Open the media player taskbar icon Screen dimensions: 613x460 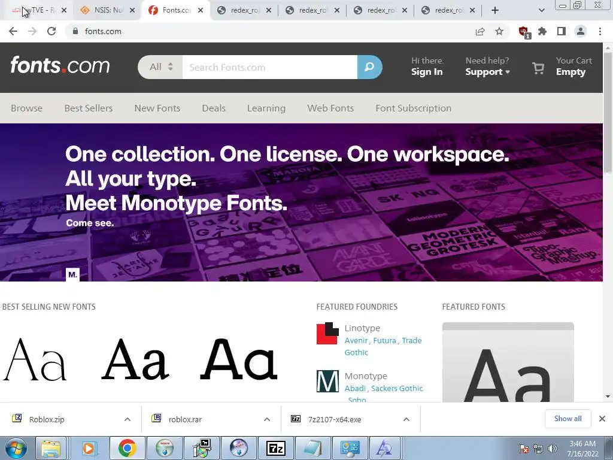(89, 448)
